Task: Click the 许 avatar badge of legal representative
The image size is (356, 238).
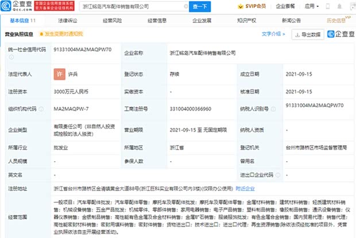Action: click(x=58, y=75)
